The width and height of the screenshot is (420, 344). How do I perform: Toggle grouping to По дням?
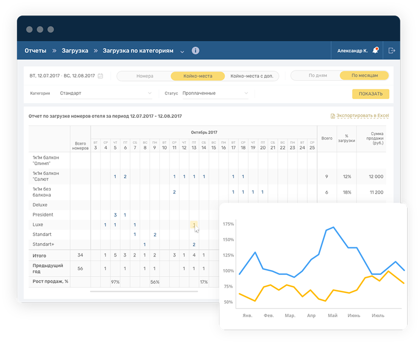click(x=318, y=75)
